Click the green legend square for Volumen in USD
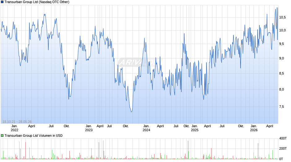 (x=2, y=136)
